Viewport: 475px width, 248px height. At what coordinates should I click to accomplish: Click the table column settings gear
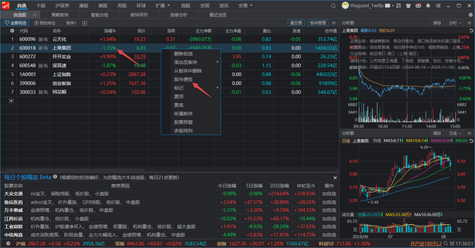tap(12, 30)
